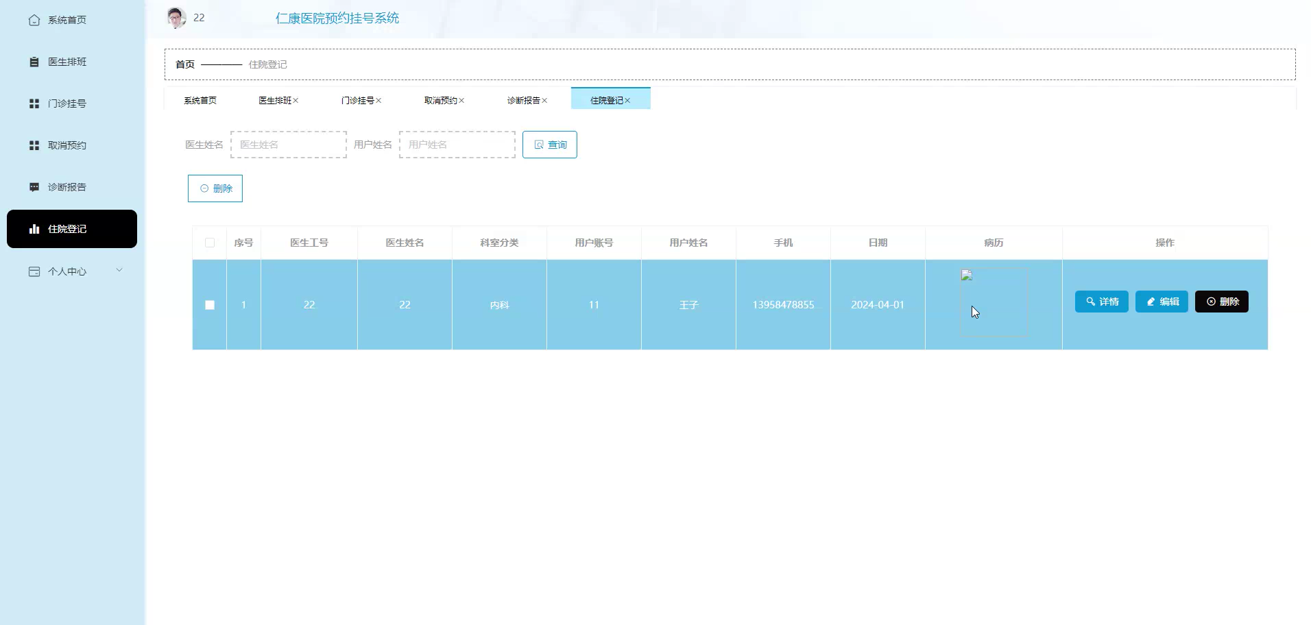Screen dimensions: 1311x625
Task: Switch to the 诊断报告 tab
Action: tap(523, 100)
